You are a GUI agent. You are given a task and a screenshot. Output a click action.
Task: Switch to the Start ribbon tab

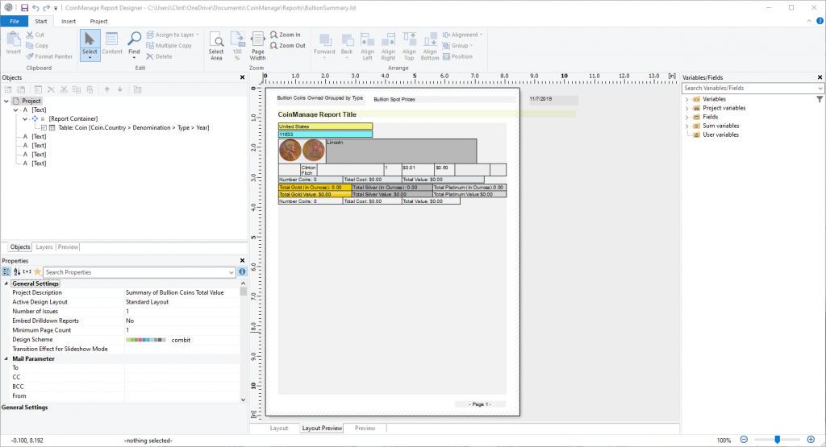coord(41,22)
